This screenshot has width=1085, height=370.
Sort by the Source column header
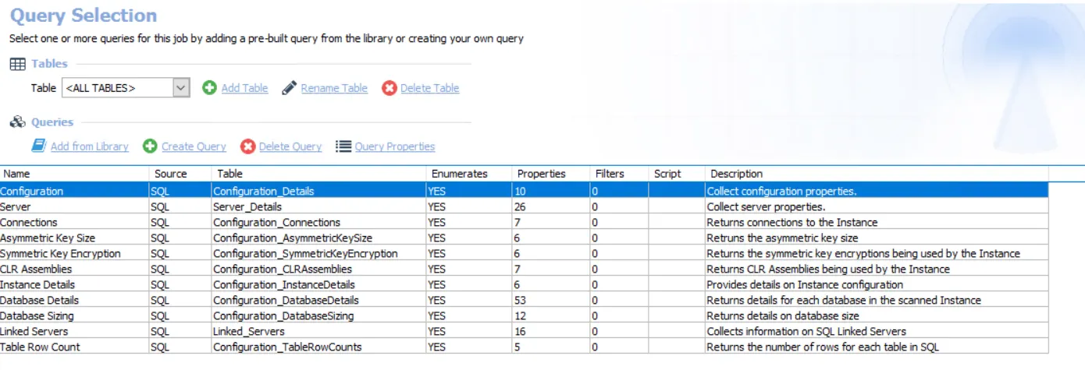tap(180, 174)
